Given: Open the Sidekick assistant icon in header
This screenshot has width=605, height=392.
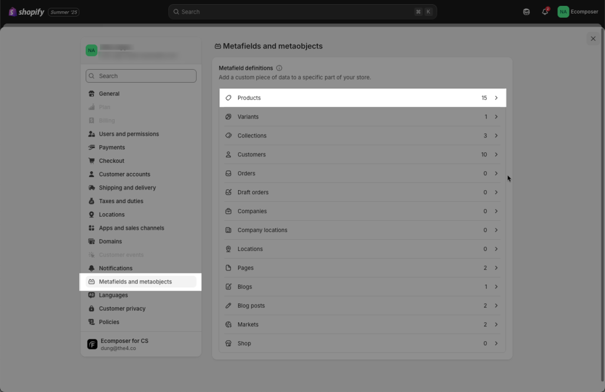Looking at the screenshot, I should [526, 12].
